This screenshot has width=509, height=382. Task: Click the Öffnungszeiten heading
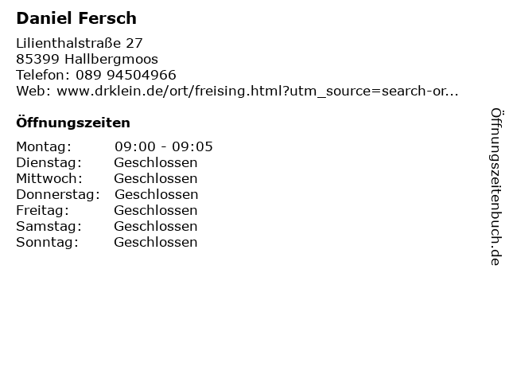coord(73,123)
